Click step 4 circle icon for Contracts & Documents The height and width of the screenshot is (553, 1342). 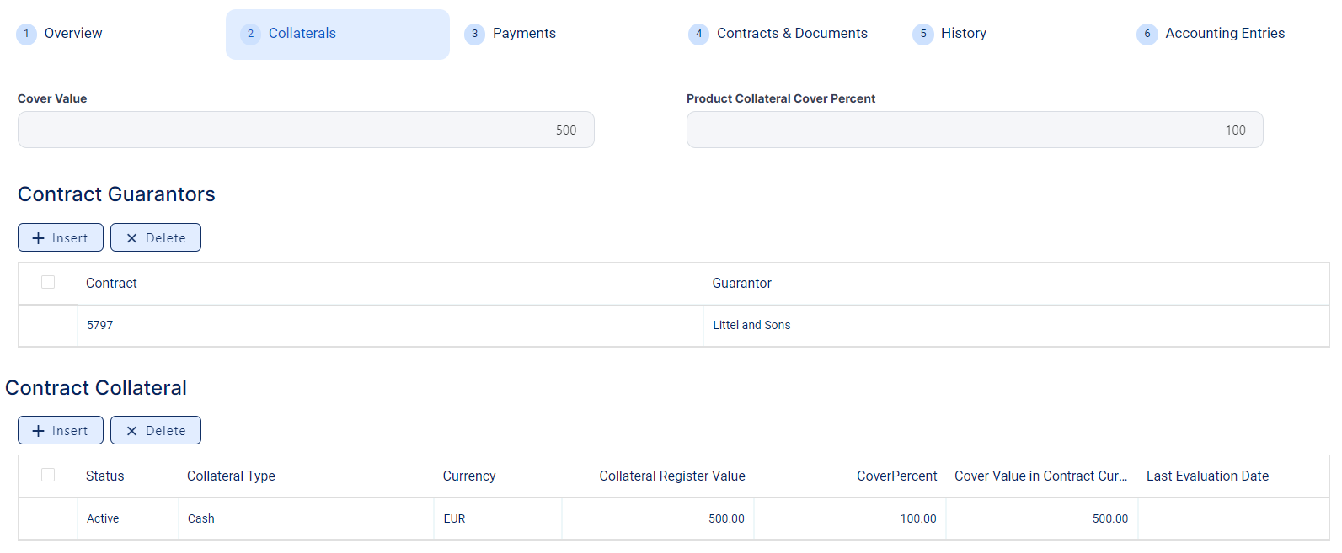point(698,34)
